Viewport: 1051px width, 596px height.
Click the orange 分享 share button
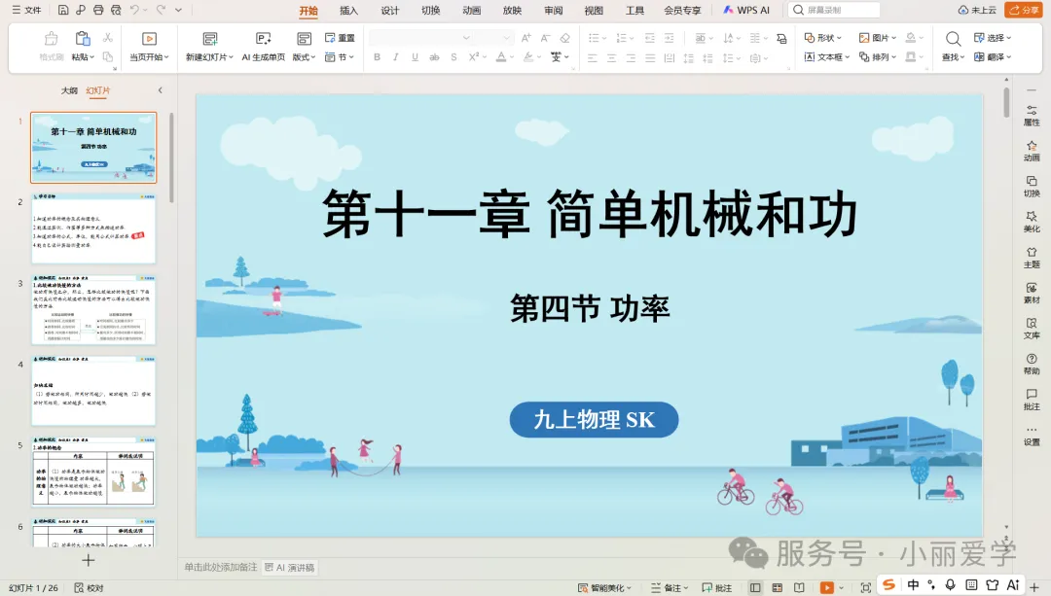tap(1024, 10)
